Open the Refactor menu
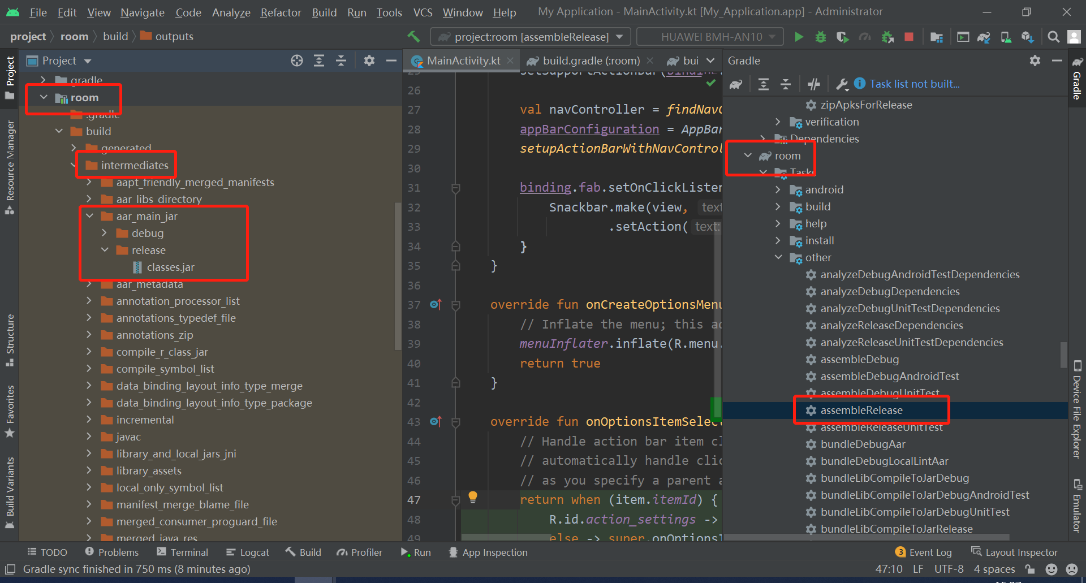 (x=281, y=12)
